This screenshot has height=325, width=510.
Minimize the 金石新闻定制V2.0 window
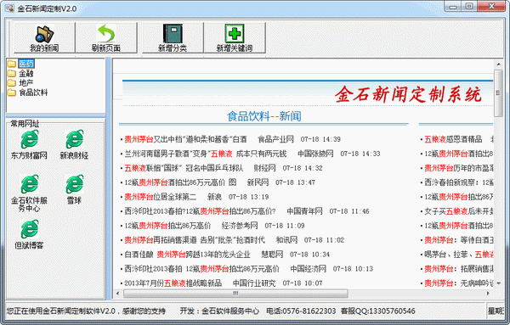pyautogui.click(x=453, y=7)
